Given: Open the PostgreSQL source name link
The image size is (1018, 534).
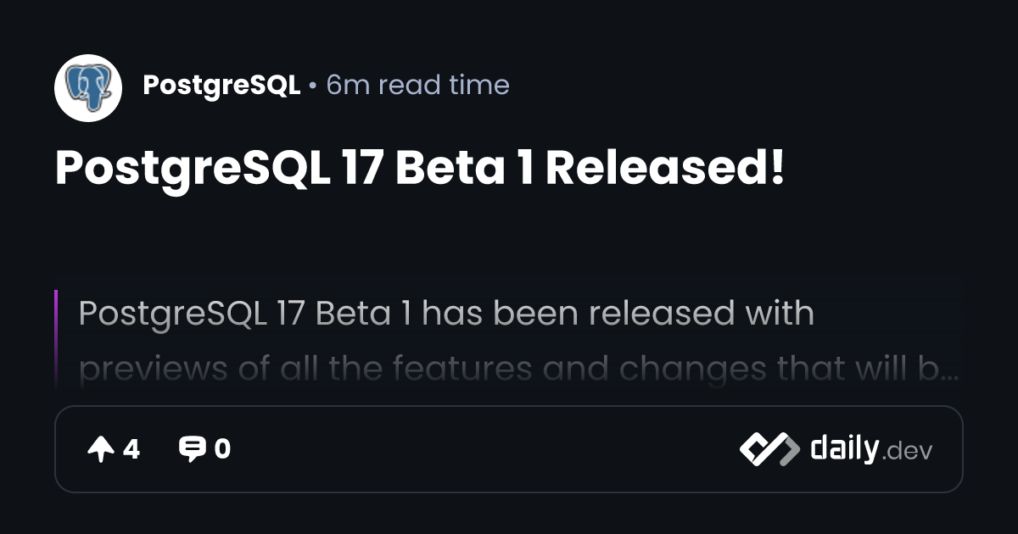Looking at the screenshot, I should [x=221, y=86].
